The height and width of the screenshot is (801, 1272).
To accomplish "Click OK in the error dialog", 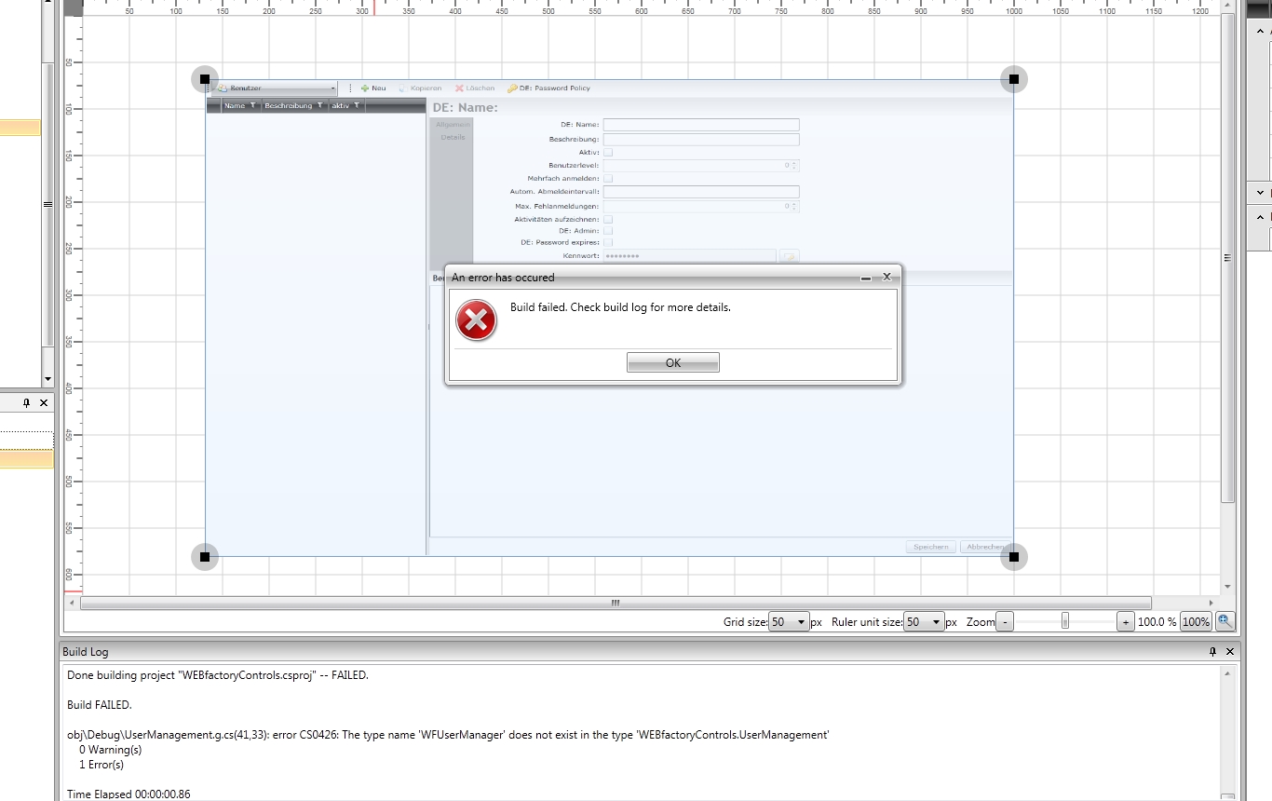I will pos(672,363).
